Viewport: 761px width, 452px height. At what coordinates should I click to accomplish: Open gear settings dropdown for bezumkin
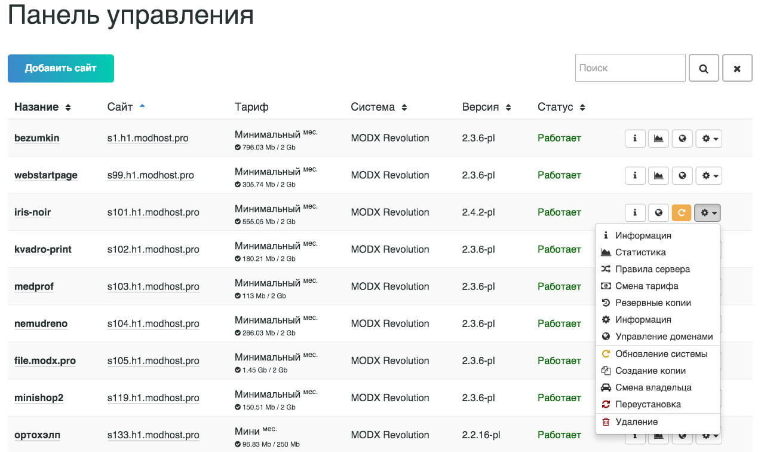tap(707, 138)
